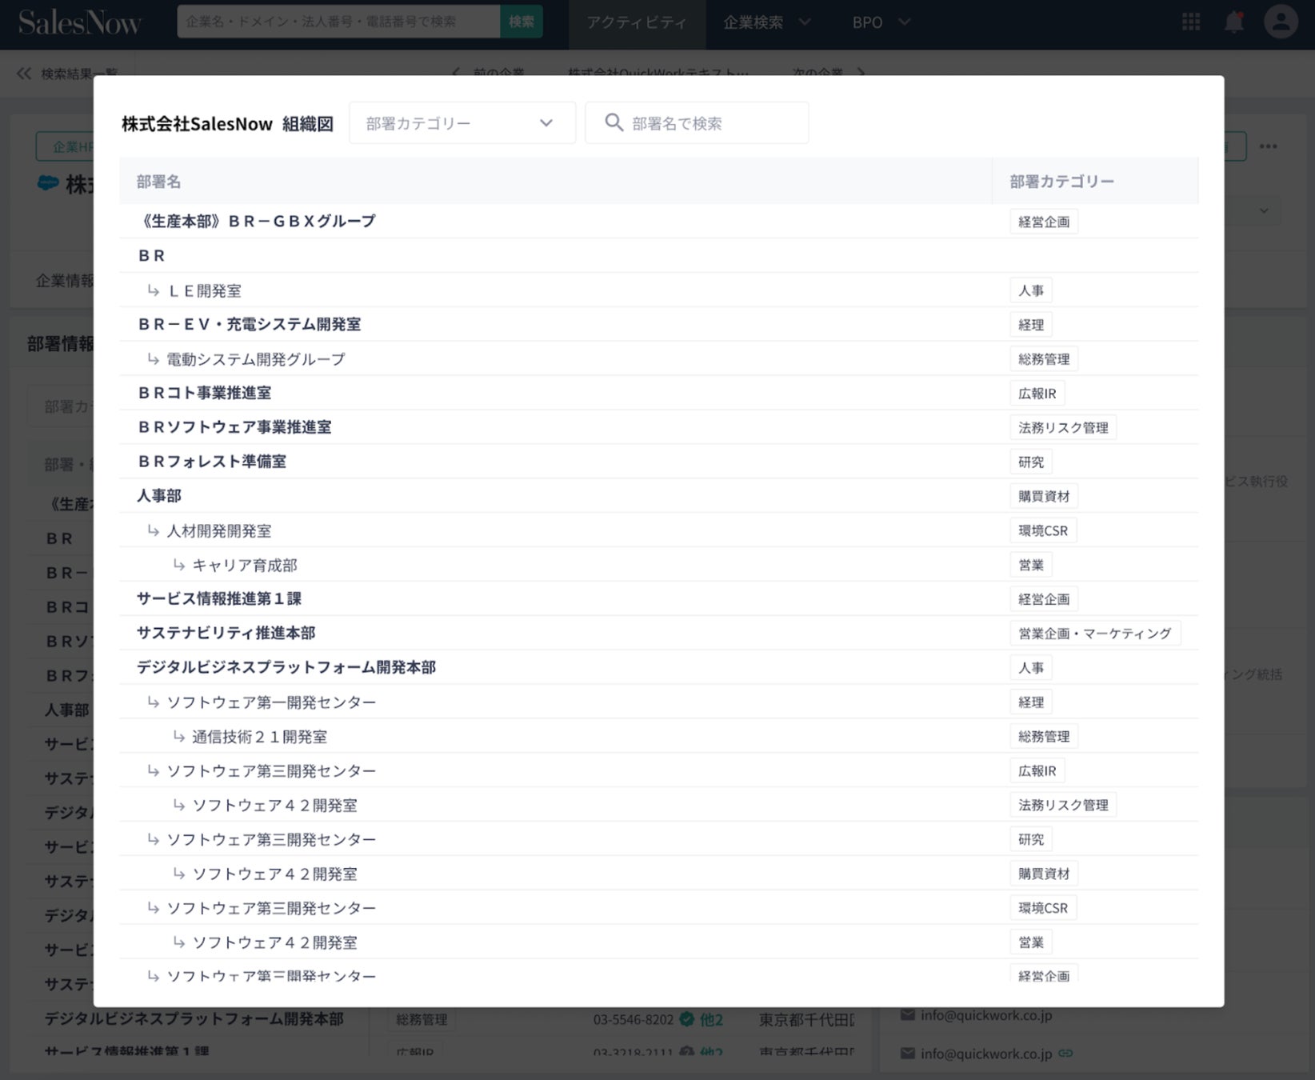
Task: Select ＢＲコト事業推進室 in the org chart modal
Action: 205,393
